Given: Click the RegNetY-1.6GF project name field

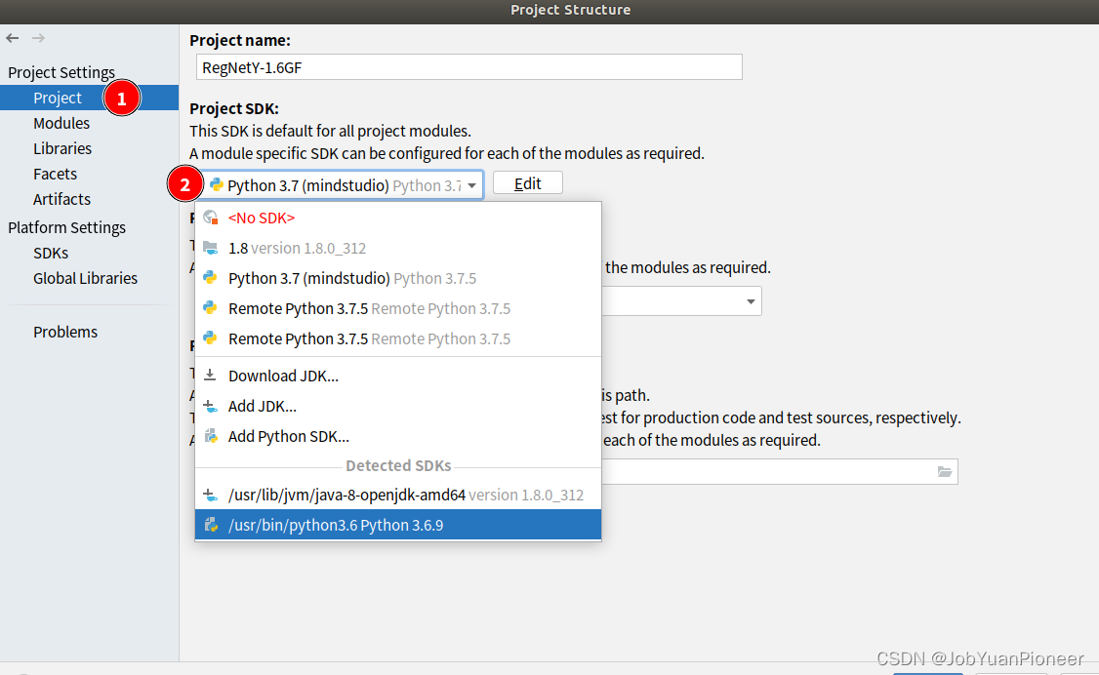Looking at the screenshot, I should click(x=468, y=67).
